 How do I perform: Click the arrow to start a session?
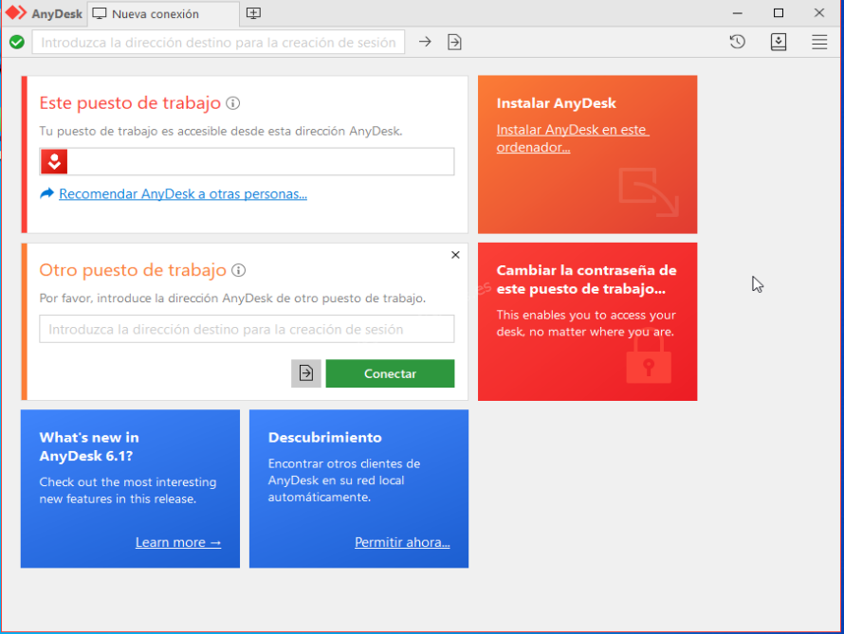coord(425,42)
